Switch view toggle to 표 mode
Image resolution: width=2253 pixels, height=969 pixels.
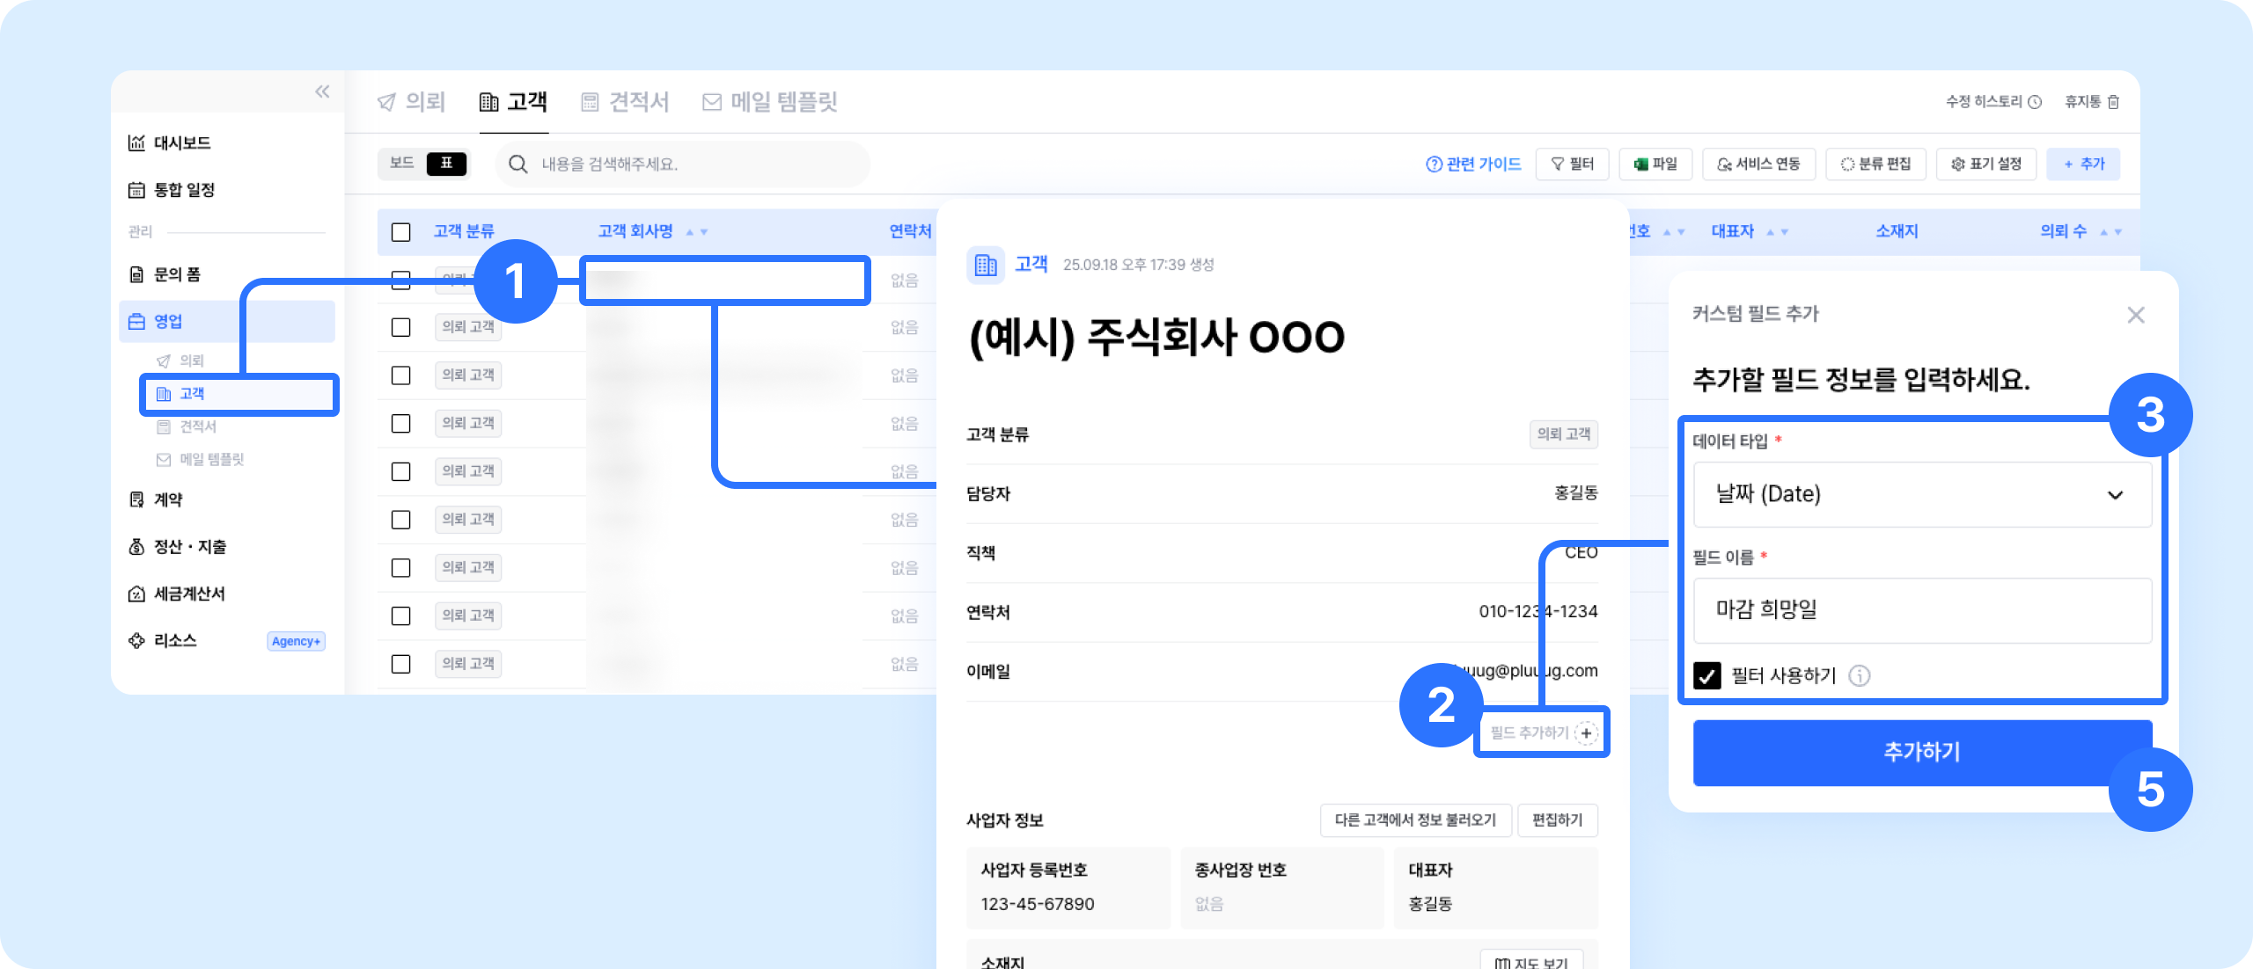pos(446,164)
